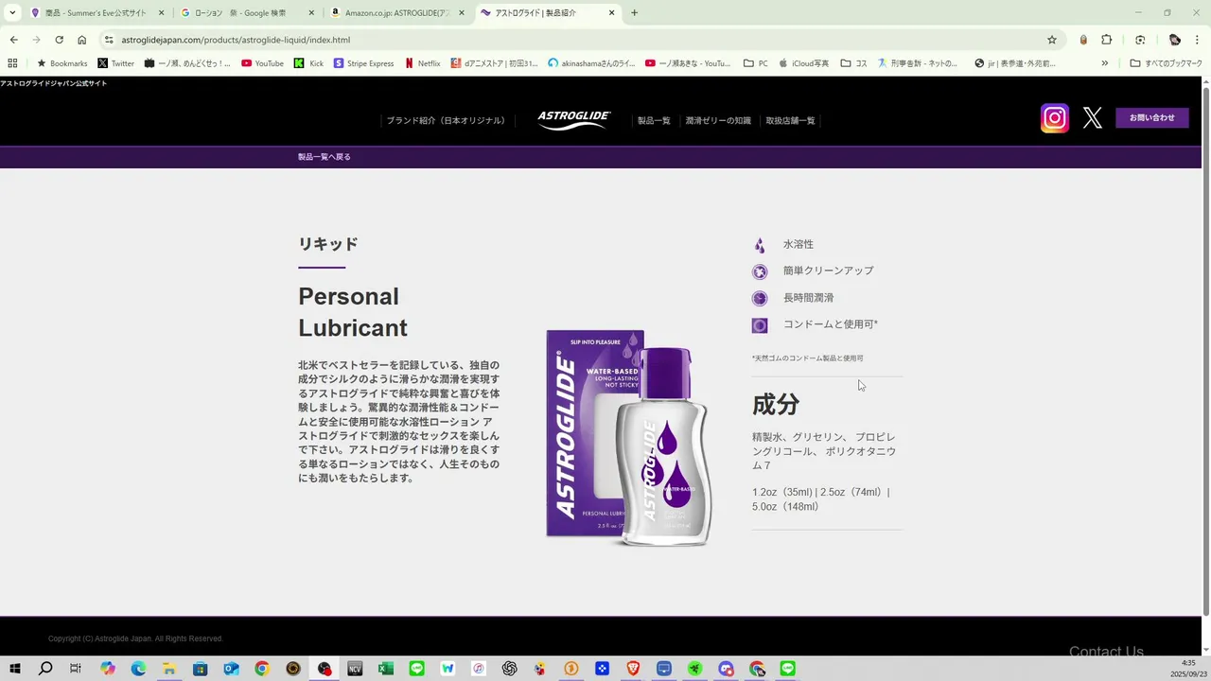Click the 成分 heading text
This screenshot has width=1211, height=681.
click(776, 405)
